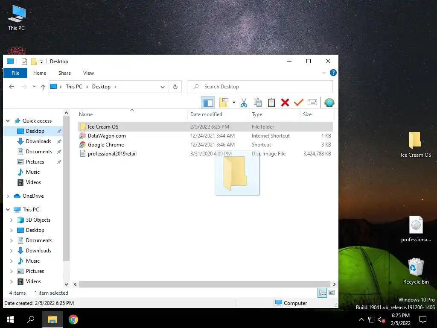Click the pin icon next to Quick access Documents
The image size is (437, 328).
tap(59, 152)
